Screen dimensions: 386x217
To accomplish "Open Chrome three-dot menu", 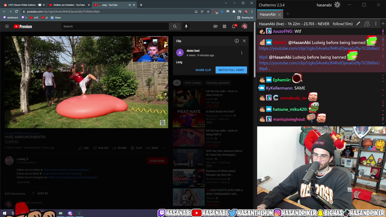I will pos(252,11).
